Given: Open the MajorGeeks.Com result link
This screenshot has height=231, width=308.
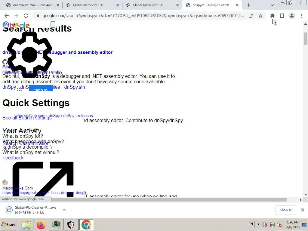Looking at the screenshot, I should [17, 188].
